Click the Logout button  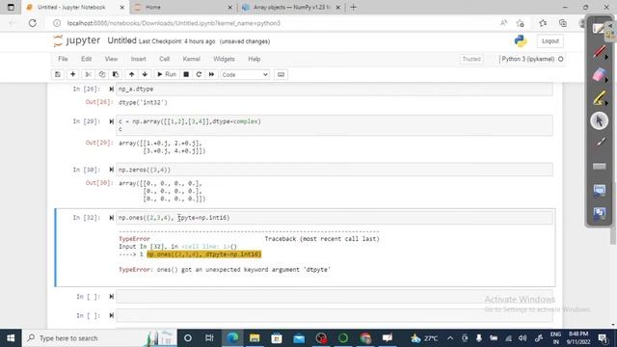click(x=550, y=40)
